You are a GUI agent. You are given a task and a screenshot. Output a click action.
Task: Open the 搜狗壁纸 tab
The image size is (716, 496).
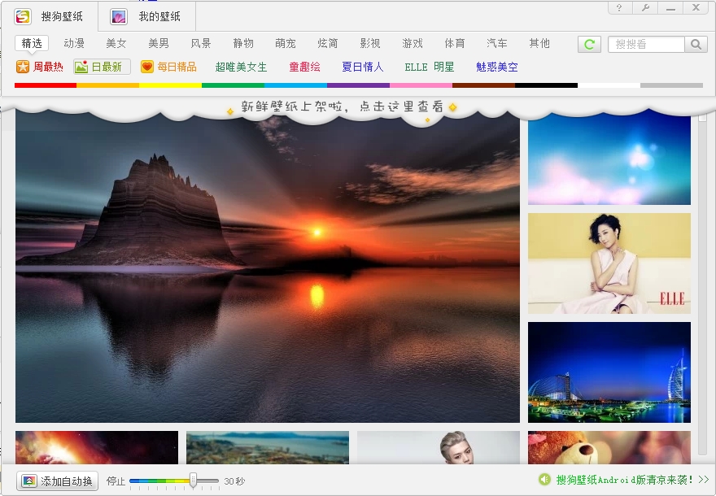pos(50,17)
